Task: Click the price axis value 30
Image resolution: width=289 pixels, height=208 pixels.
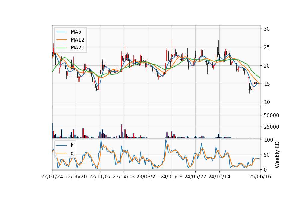Action: [267, 29]
